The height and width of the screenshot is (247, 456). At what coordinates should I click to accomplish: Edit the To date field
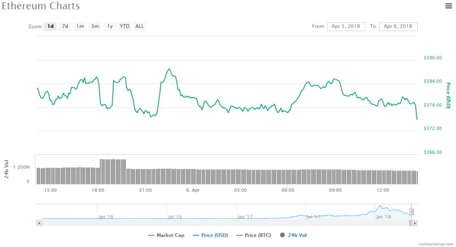point(398,27)
